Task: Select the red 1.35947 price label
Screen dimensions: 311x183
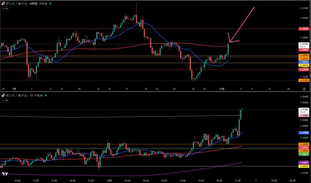Action: click(x=304, y=29)
